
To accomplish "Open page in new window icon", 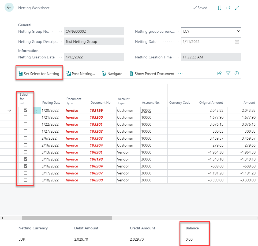I will point(228,8).
